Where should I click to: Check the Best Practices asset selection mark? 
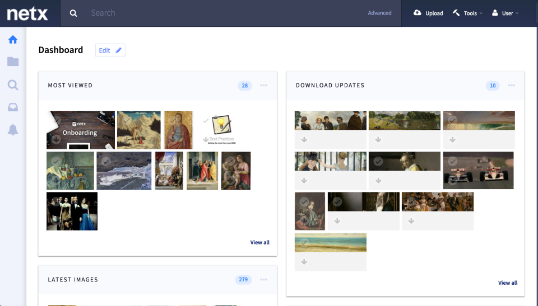coord(206,121)
